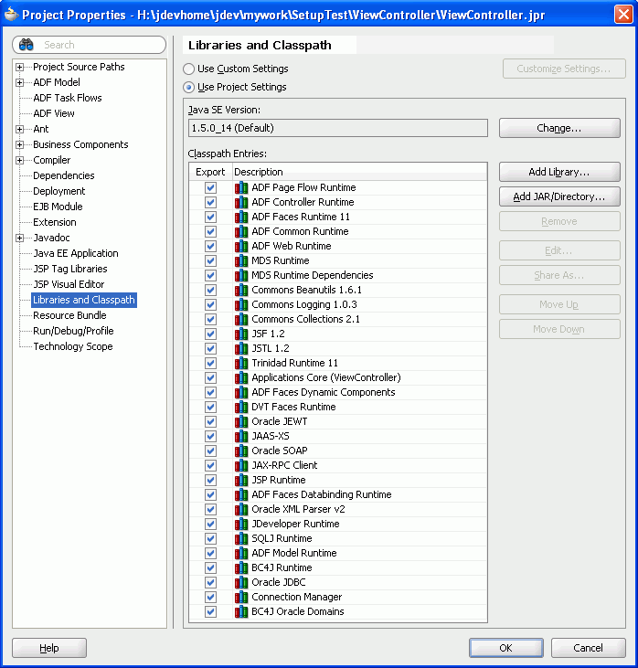This screenshot has width=638, height=668.
Task: Click the DVT Faces Runtime library icon
Action: click(x=241, y=407)
